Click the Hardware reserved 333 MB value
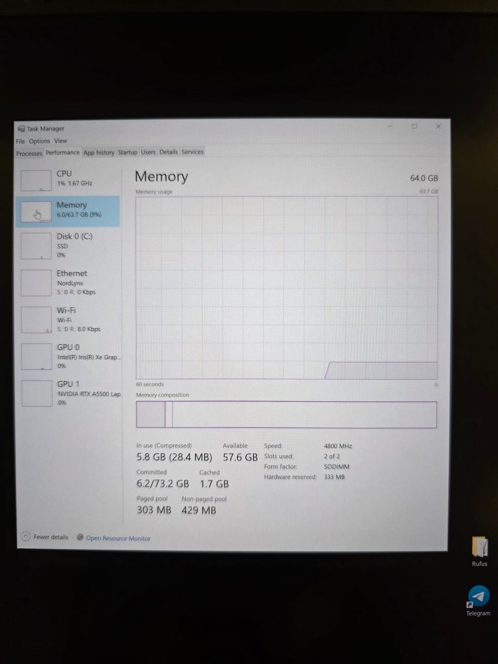 [334, 477]
